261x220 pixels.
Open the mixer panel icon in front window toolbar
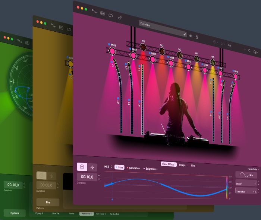[x=103, y=13]
